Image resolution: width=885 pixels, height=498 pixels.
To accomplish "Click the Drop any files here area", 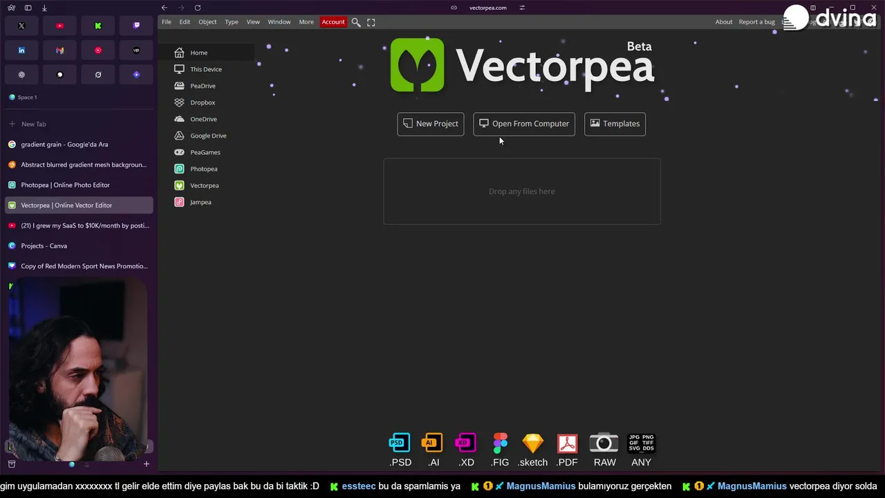I will pos(522,192).
